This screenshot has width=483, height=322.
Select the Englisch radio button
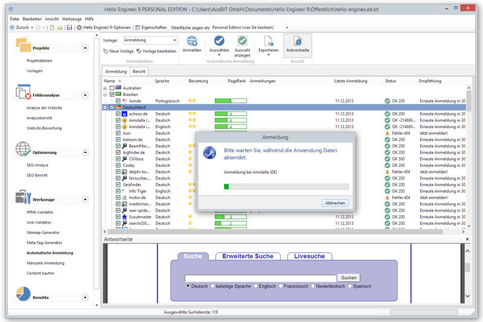(255, 286)
